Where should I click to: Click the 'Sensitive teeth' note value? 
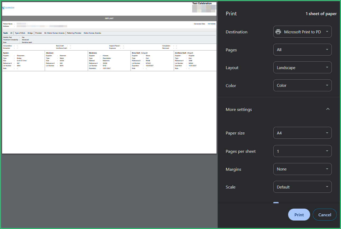click(x=27, y=42)
